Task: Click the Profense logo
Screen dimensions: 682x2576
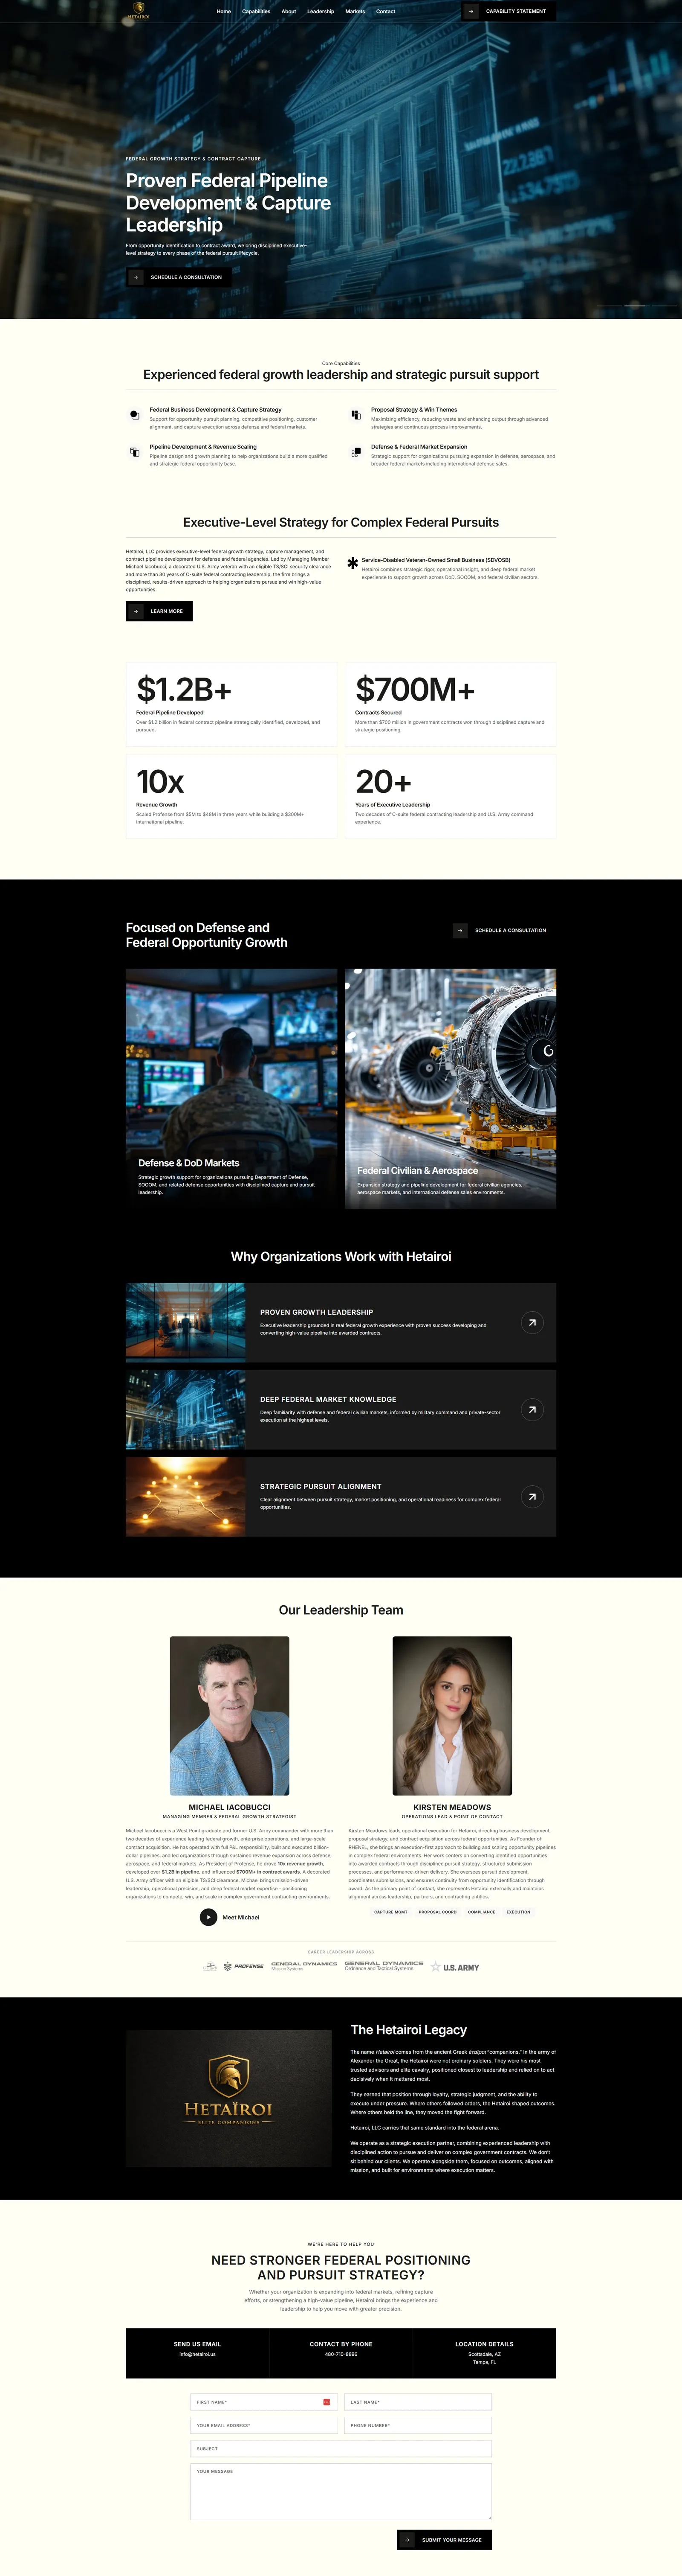Action: 244,1966
